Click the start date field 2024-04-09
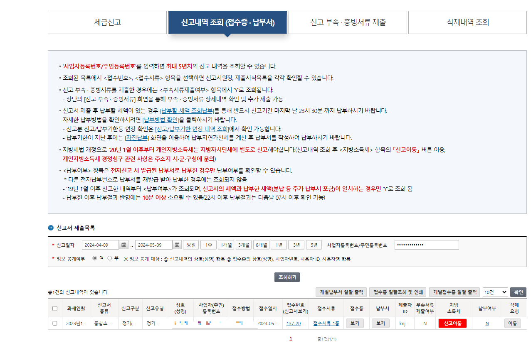531x348 pixels. [x=101, y=245]
